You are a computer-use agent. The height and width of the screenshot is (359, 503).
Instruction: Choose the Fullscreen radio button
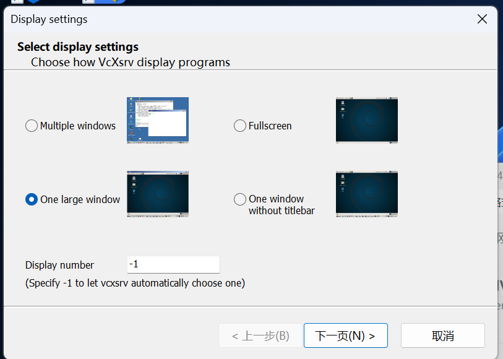click(240, 126)
